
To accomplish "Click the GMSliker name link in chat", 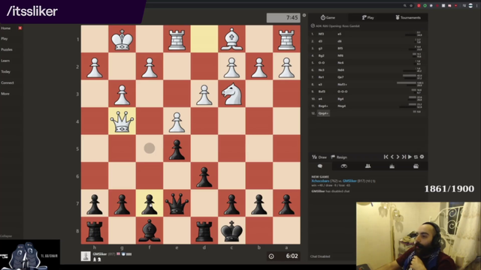I will click(349, 181).
